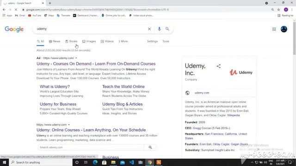The width and height of the screenshot is (296, 166).
Task: Click Cortana circle on taskbar
Action: click(77, 162)
